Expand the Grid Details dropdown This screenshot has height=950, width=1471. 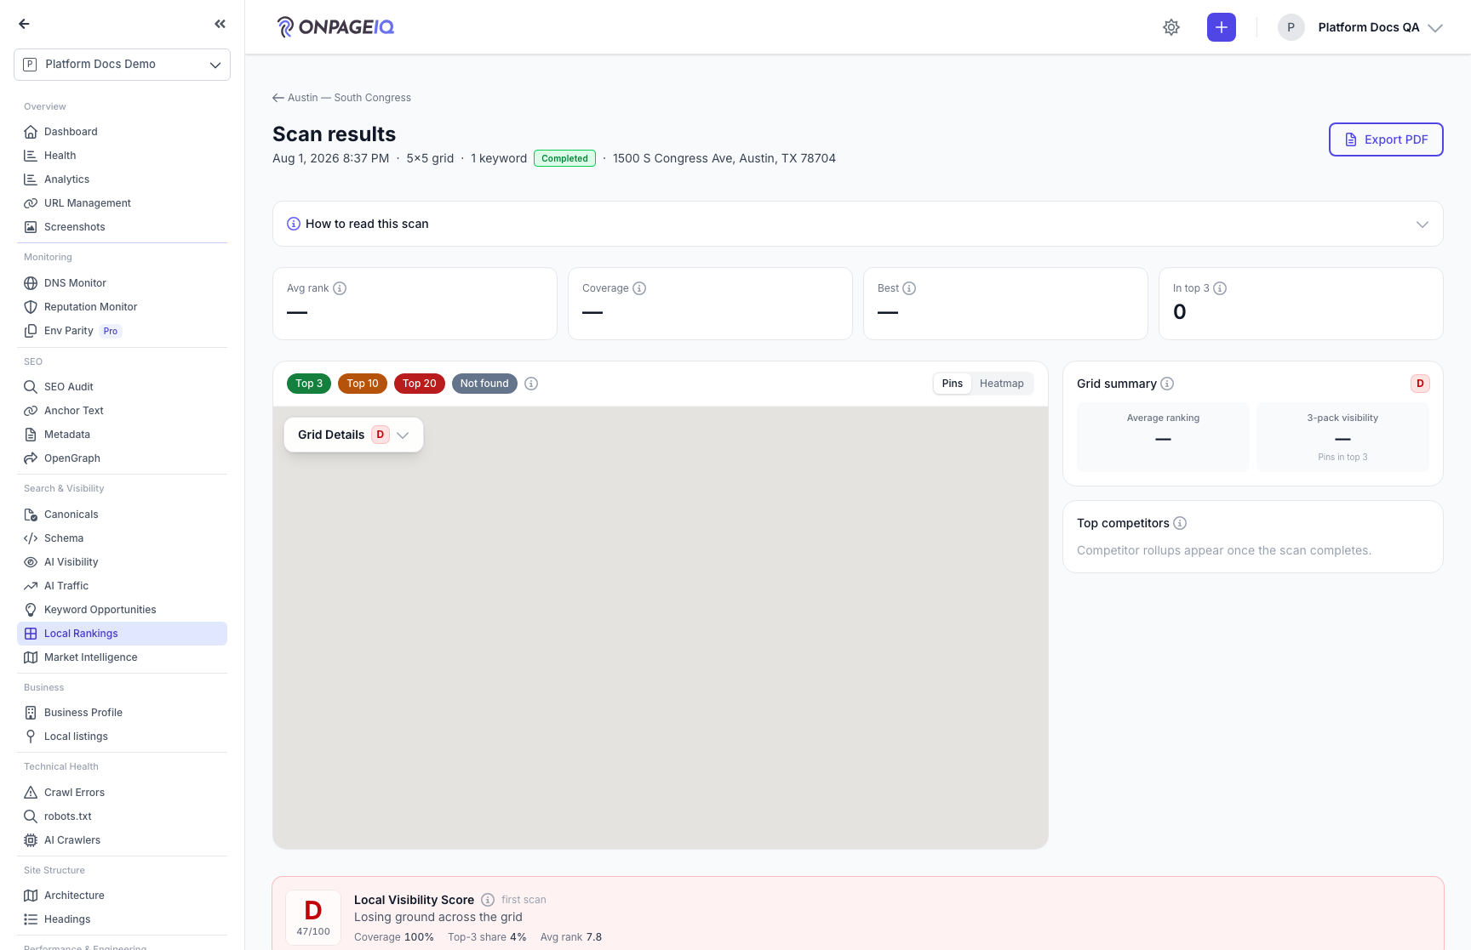tap(353, 435)
